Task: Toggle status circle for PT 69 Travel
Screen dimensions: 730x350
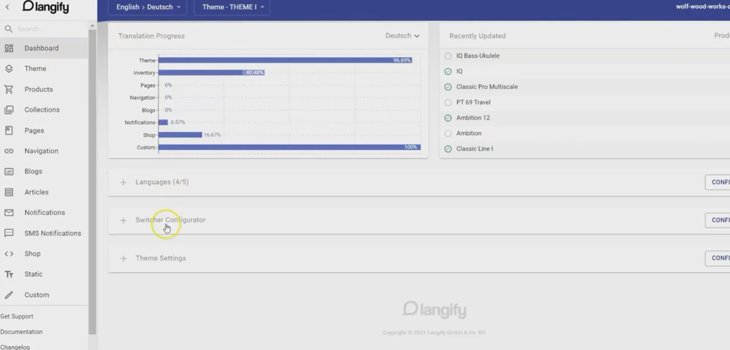Action: [x=448, y=102]
